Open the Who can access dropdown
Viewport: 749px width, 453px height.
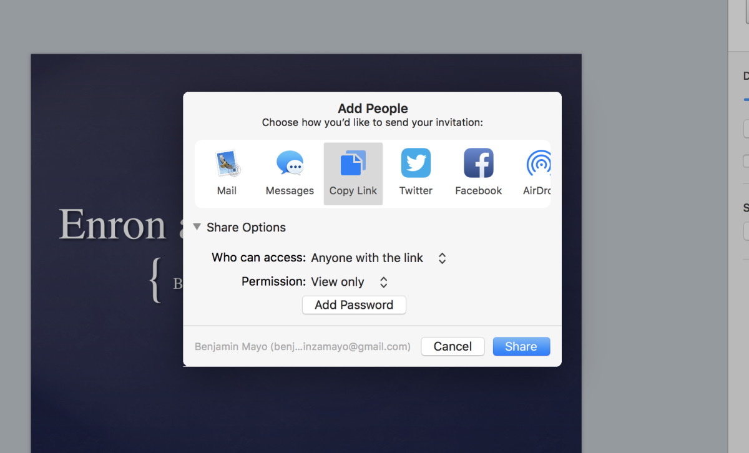pos(378,258)
